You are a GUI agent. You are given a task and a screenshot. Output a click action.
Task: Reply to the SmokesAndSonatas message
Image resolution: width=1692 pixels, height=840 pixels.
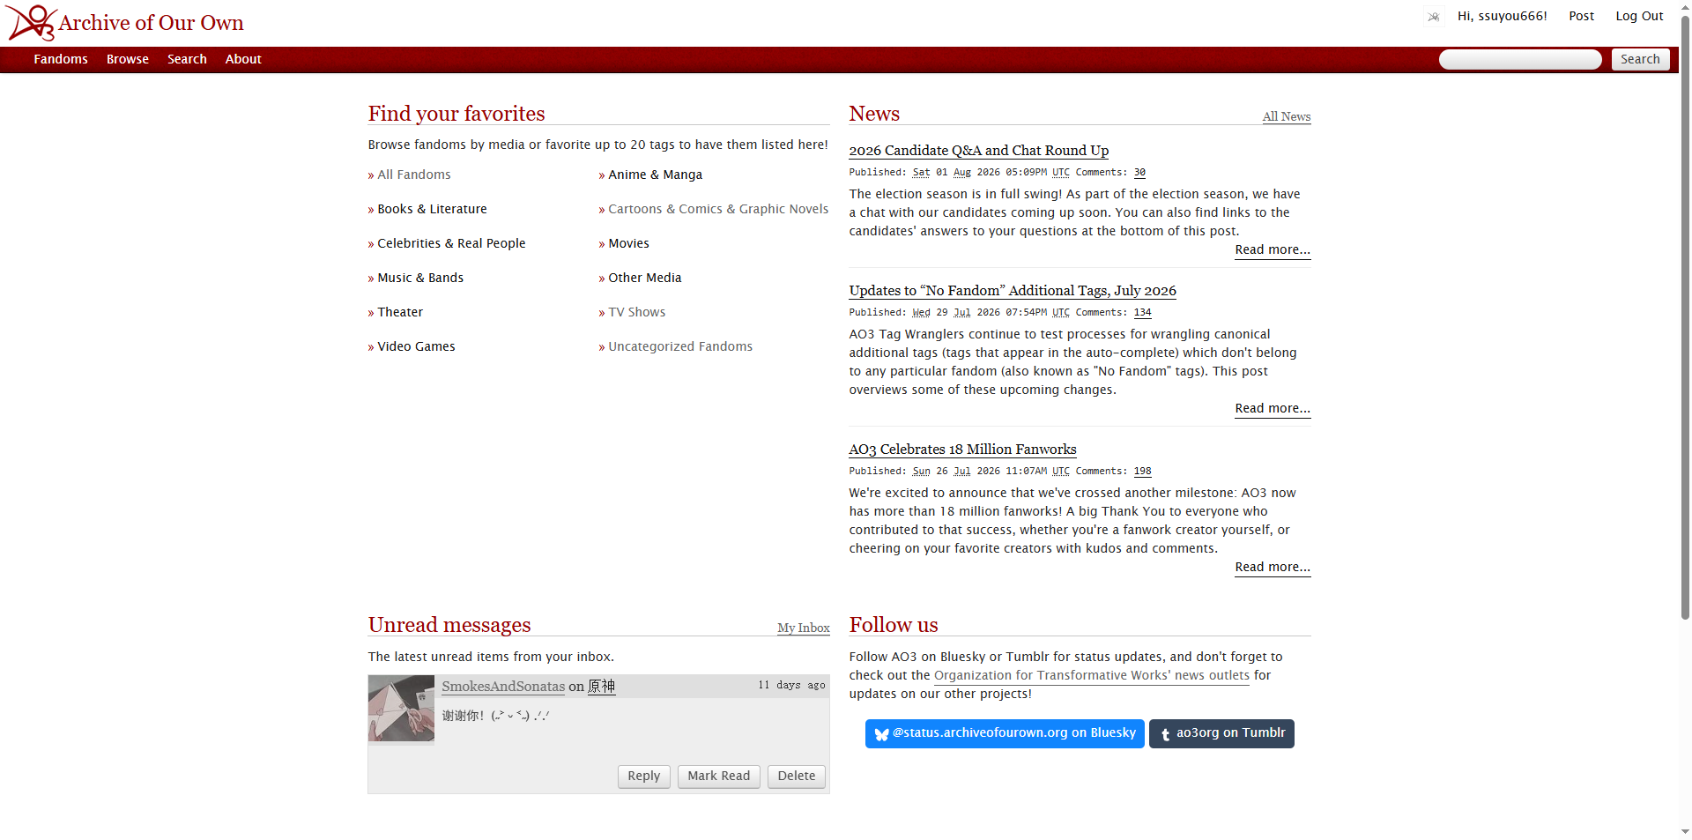click(x=643, y=777)
